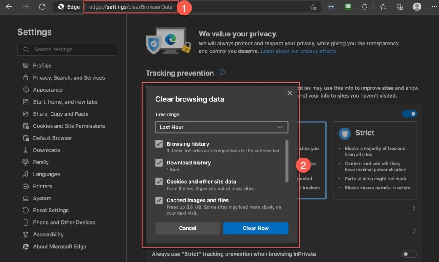Enable always Strict for InPrivate toggle

pos(409,254)
